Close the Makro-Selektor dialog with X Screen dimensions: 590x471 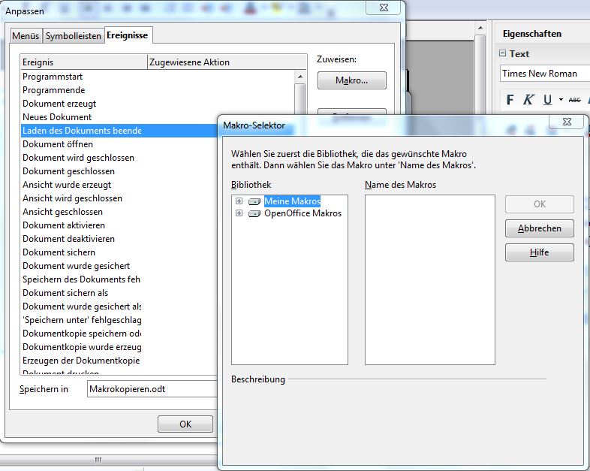coord(566,122)
